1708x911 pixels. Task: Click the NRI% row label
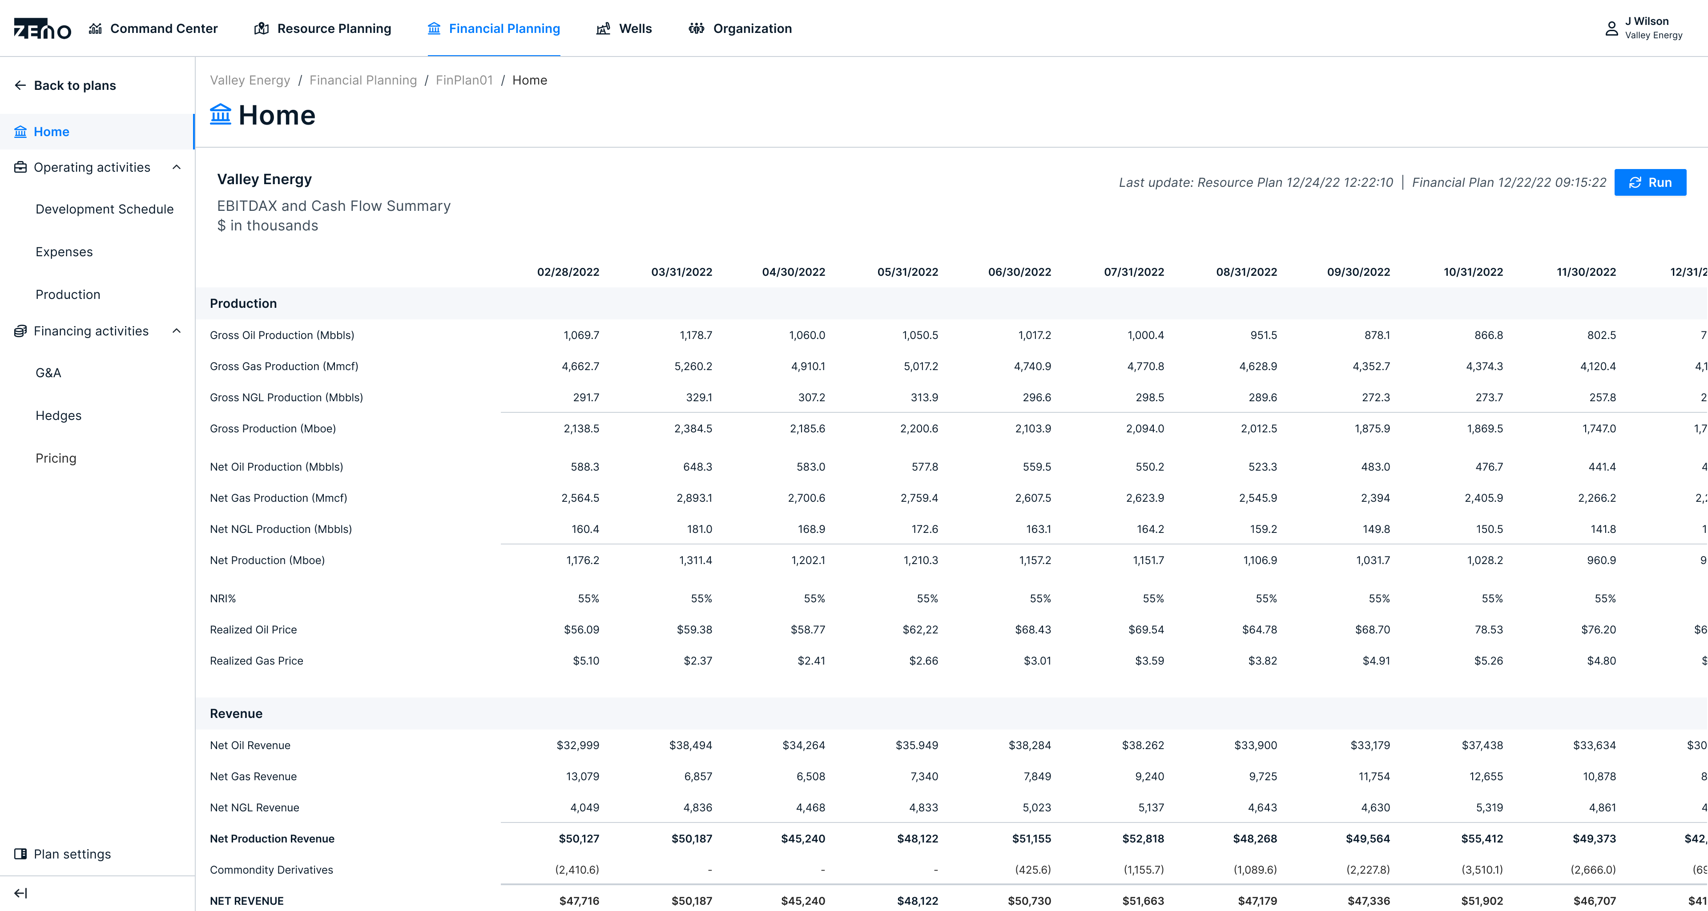pyautogui.click(x=223, y=598)
